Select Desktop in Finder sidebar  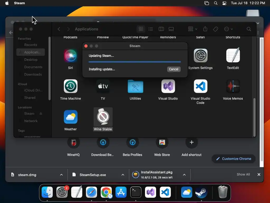(31, 59)
